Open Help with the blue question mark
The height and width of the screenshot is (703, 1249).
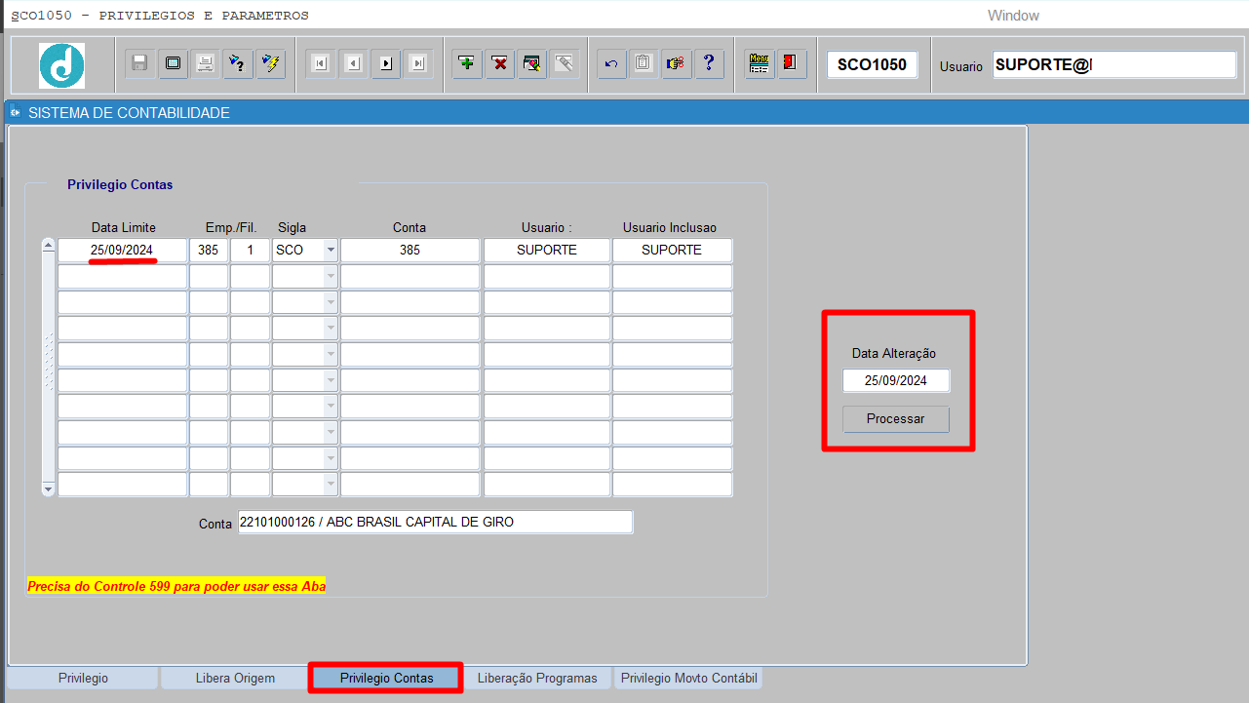709,63
